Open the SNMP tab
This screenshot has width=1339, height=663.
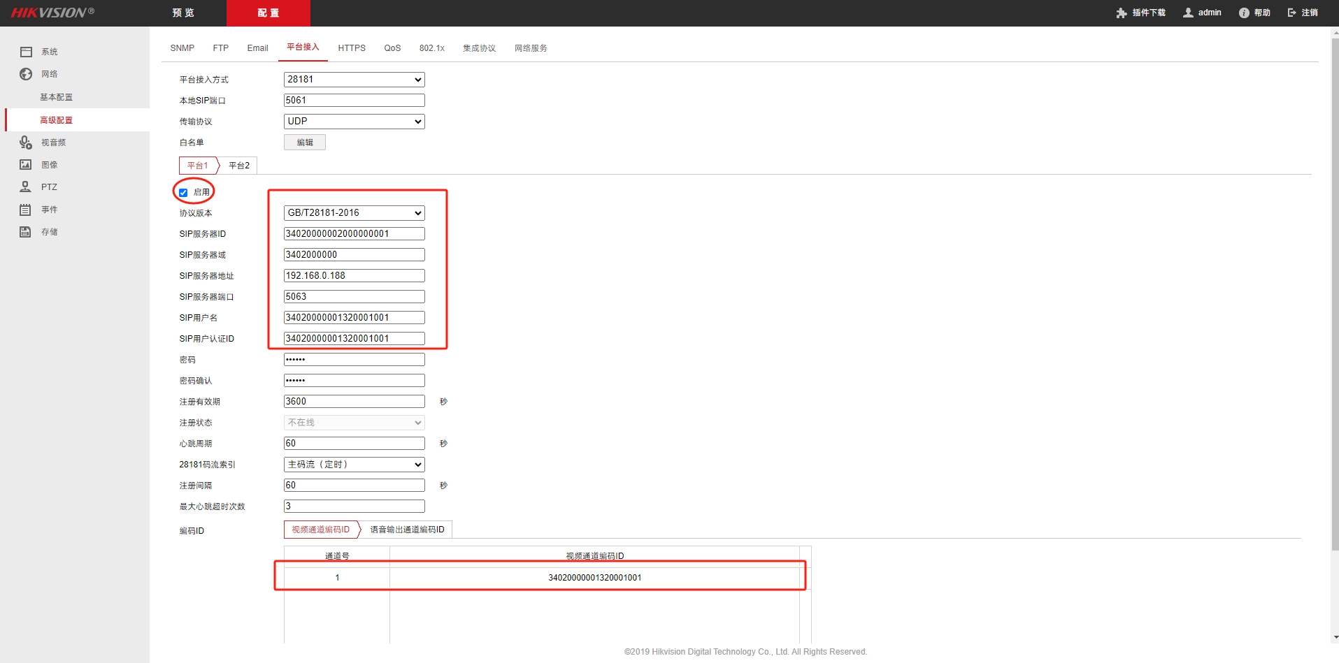tap(182, 48)
